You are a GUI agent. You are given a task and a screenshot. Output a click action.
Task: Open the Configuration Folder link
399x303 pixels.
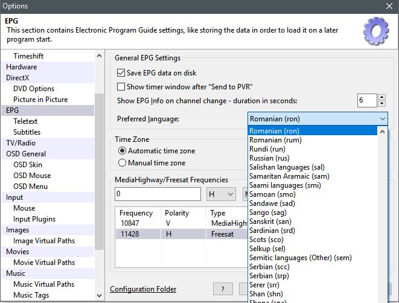143,289
